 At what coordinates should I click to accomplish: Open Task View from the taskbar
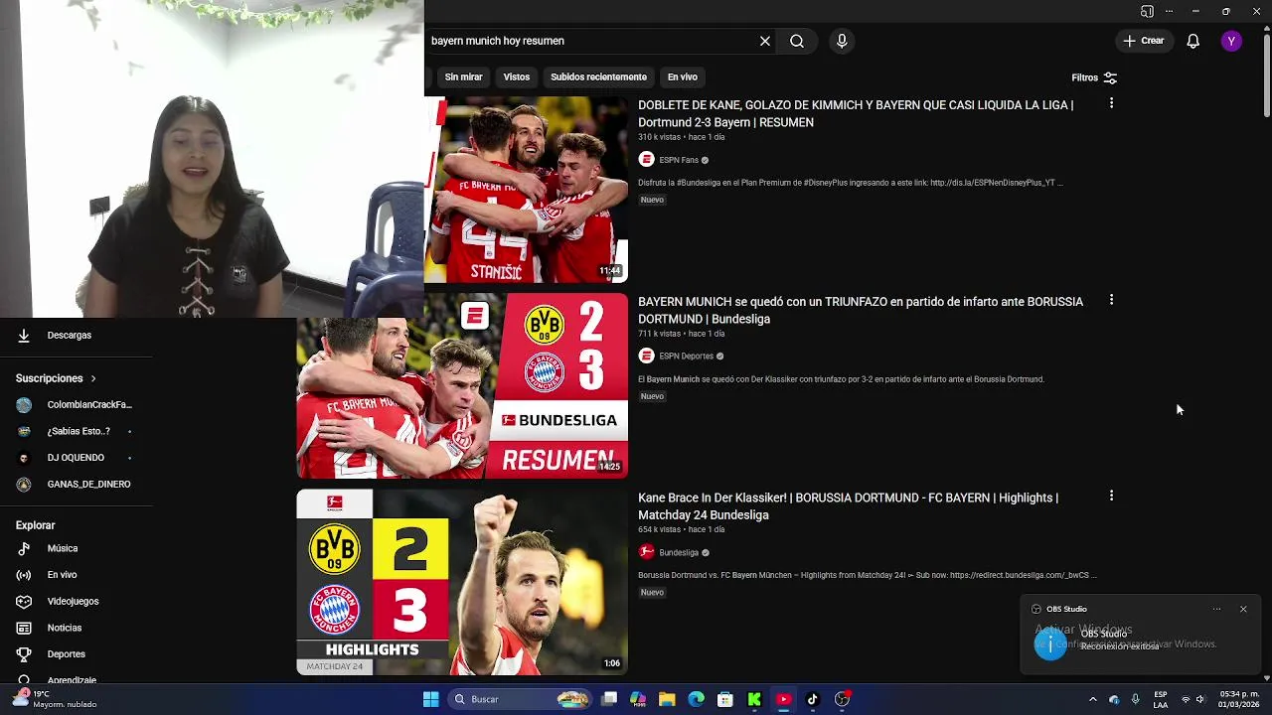(609, 699)
